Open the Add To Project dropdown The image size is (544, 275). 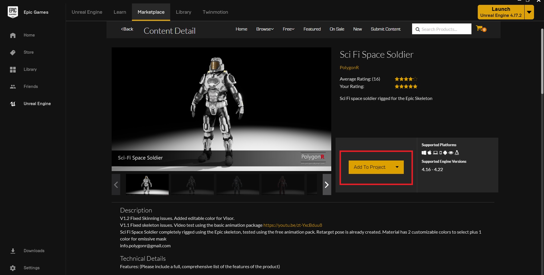click(397, 167)
